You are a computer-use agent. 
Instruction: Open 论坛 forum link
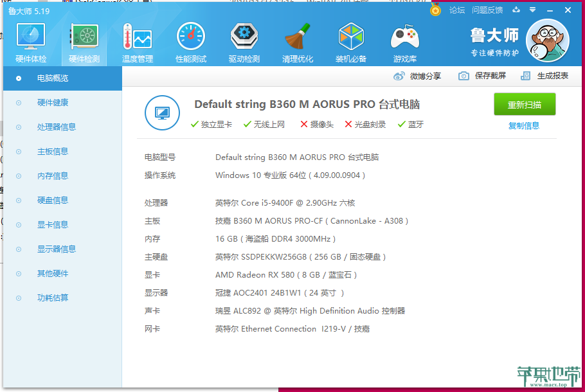click(457, 10)
